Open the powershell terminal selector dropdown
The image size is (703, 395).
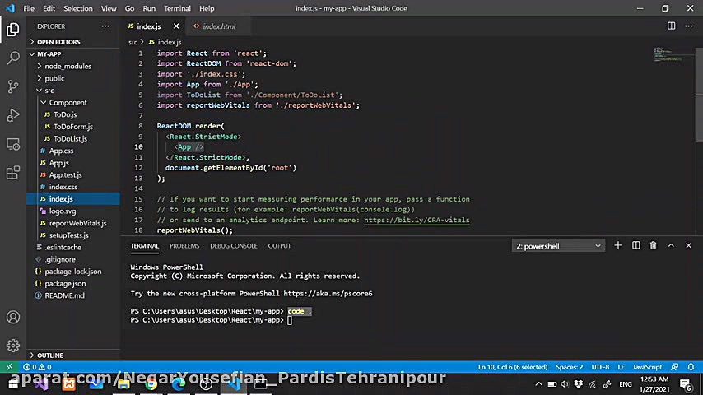point(559,246)
